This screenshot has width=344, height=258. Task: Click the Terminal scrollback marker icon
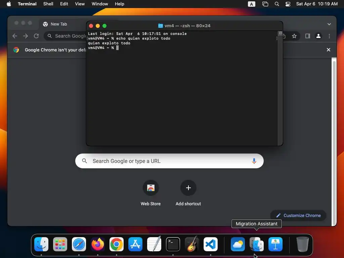pyautogui.click(x=281, y=33)
